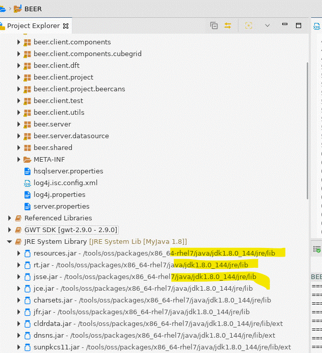Viewport: 322px width, 353px height.
Task: Click the jfr.jar jar icon
Action: click(28, 312)
